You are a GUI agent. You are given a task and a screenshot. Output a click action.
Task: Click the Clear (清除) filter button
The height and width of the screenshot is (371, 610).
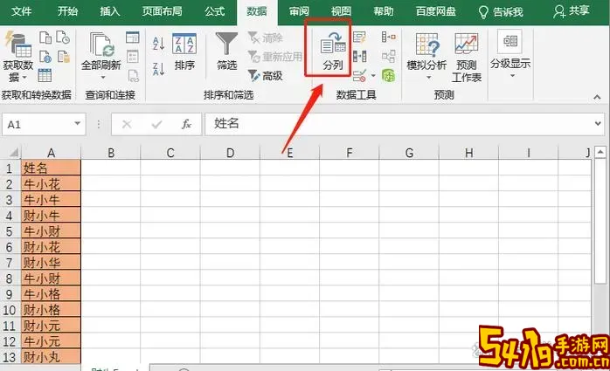click(265, 38)
